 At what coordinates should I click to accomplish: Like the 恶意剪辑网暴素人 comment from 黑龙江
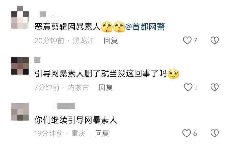[x=187, y=40]
